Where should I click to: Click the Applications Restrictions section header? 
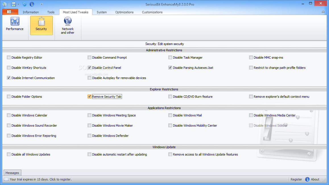[x=164, y=108]
